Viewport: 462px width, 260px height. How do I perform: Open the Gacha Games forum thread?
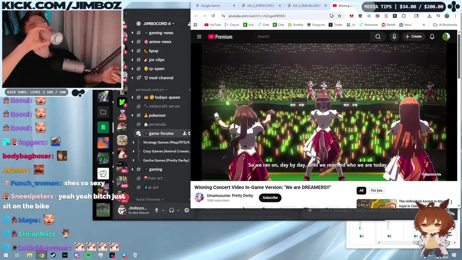coord(167,160)
